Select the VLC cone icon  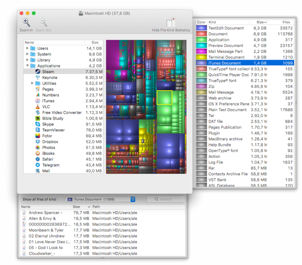pos(38,107)
